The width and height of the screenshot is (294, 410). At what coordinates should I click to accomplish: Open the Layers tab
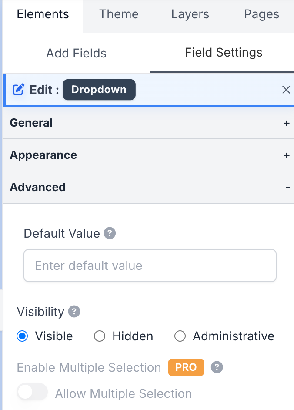(190, 14)
